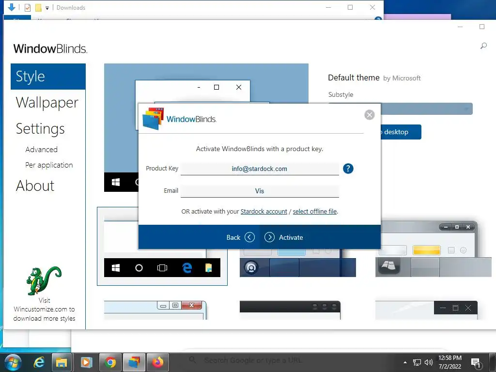The width and height of the screenshot is (496, 372).
Task: Maximize the WindowBlinds window
Action: click(482, 27)
